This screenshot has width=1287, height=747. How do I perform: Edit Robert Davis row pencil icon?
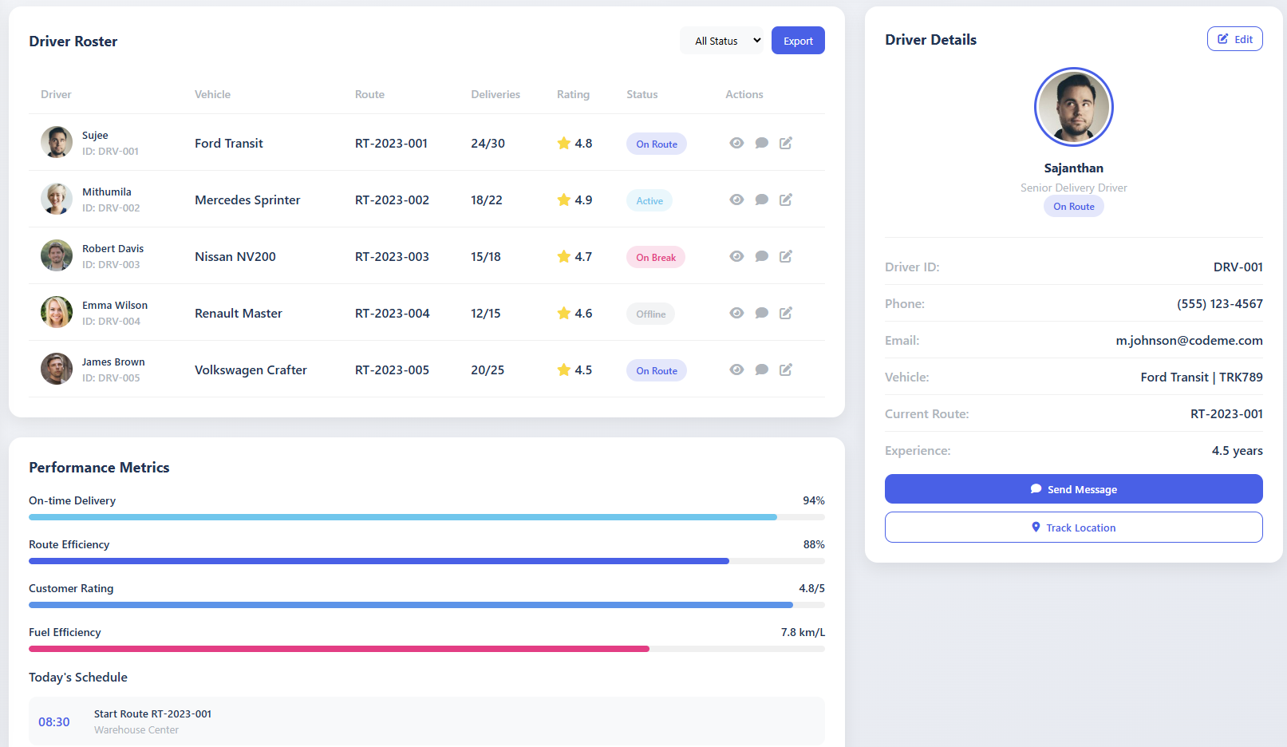(786, 256)
